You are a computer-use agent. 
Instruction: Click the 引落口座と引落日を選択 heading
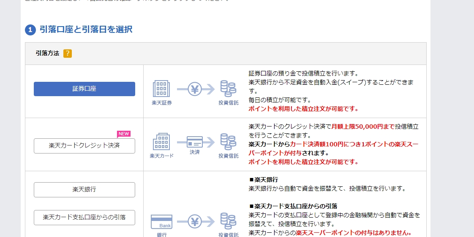click(x=86, y=30)
